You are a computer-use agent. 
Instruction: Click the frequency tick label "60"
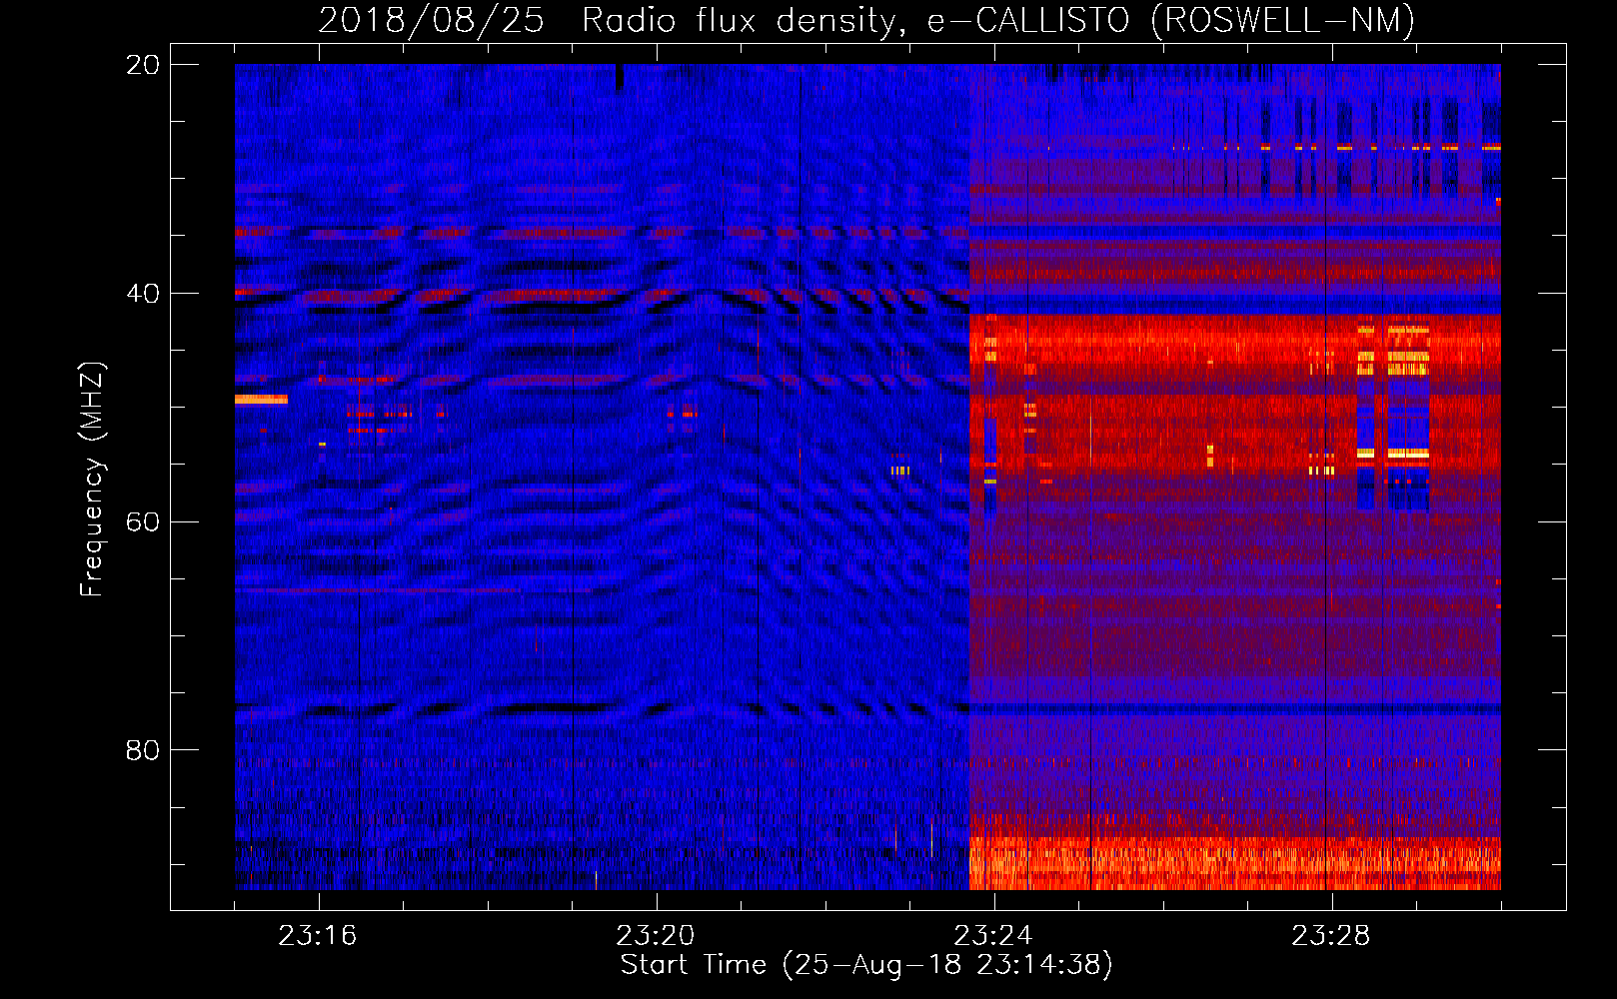(143, 522)
